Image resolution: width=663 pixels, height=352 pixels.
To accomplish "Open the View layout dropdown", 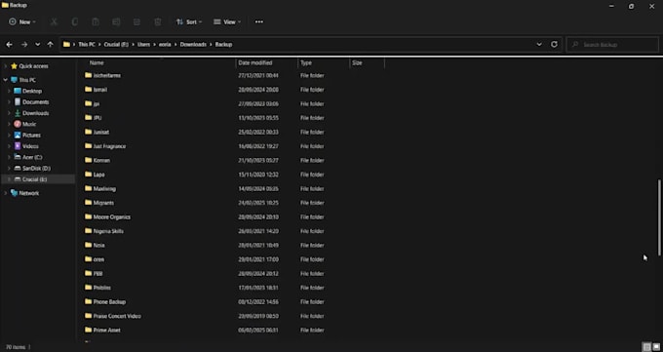I will click(227, 22).
